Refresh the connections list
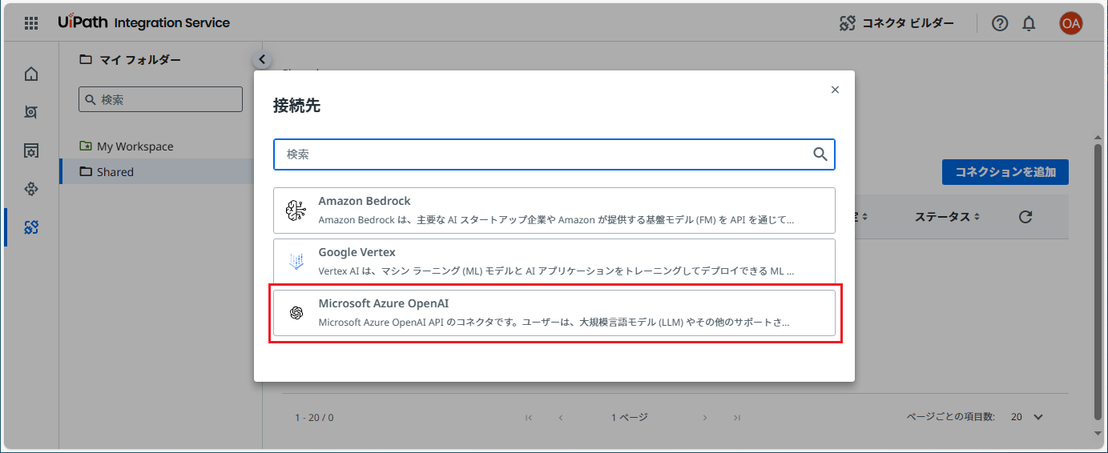This screenshot has width=1108, height=453. (x=1025, y=217)
